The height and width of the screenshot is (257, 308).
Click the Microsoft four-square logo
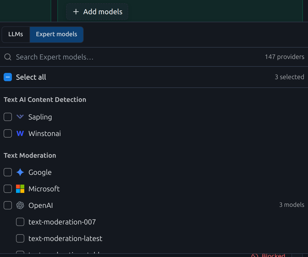click(20, 189)
